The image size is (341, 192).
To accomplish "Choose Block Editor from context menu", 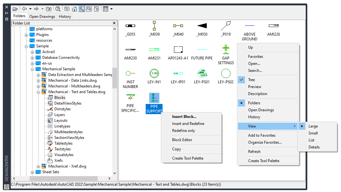I will 182,140.
